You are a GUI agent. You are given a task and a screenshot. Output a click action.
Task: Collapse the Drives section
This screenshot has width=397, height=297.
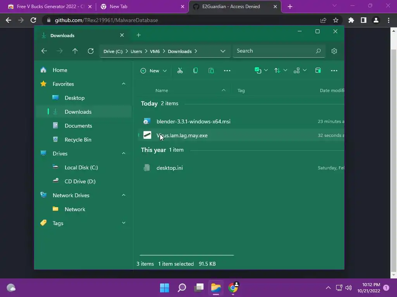(124, 153)
